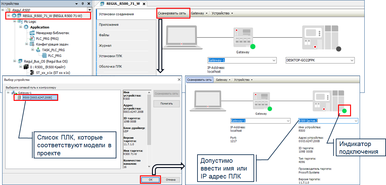Switch to the Приложения tab
The image size is (386, 185).
tap(109, 25)
